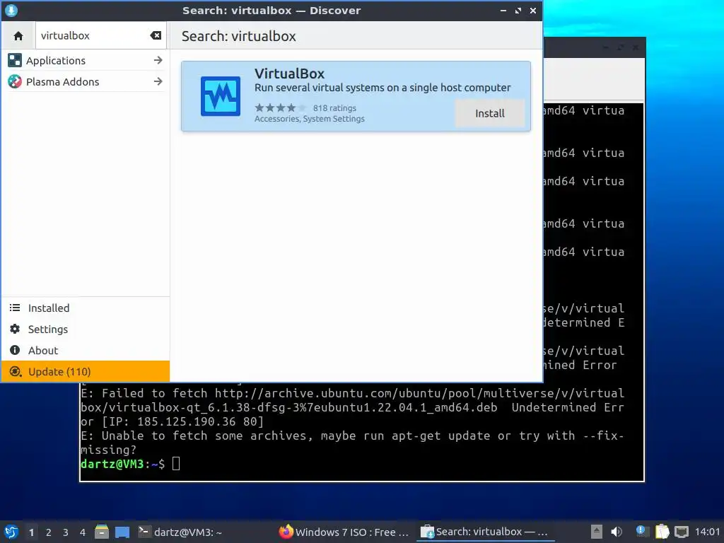724x543 pixels.
Task: Click the Settings gear icon
Action: click(15, 329)
